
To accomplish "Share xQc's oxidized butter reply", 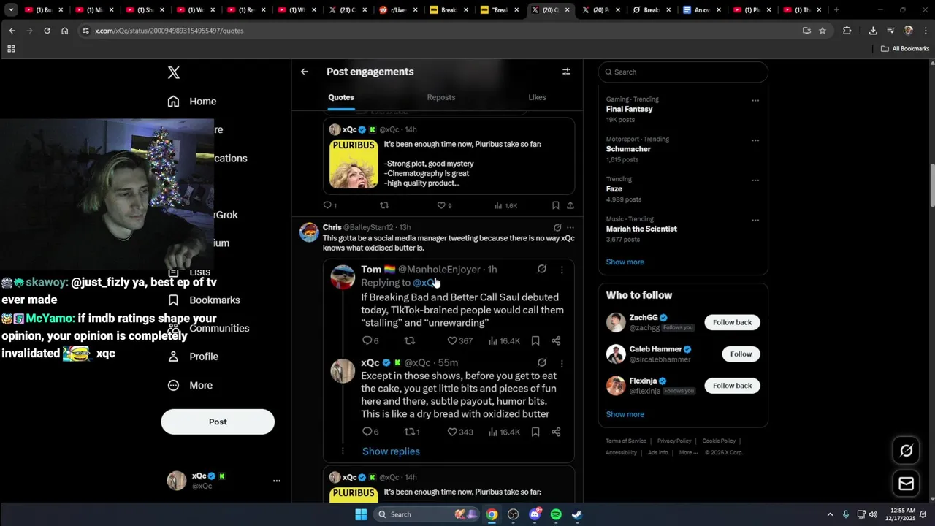I will pyautogui.click(x=556, y=432).
